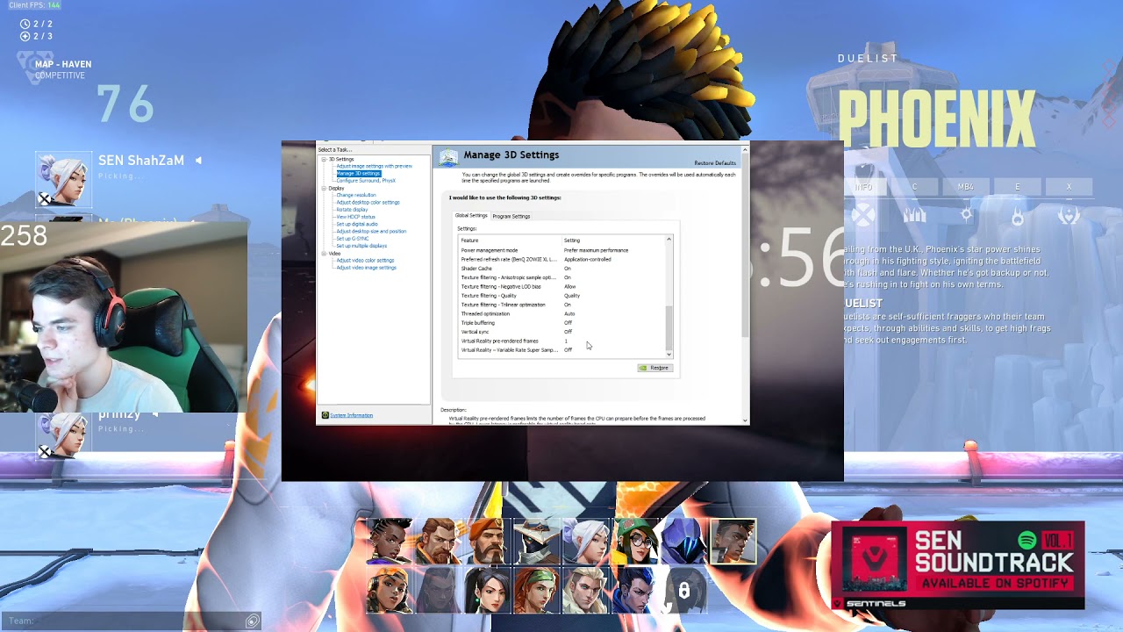Click the dimmed Reyna agent portrait

437,590
